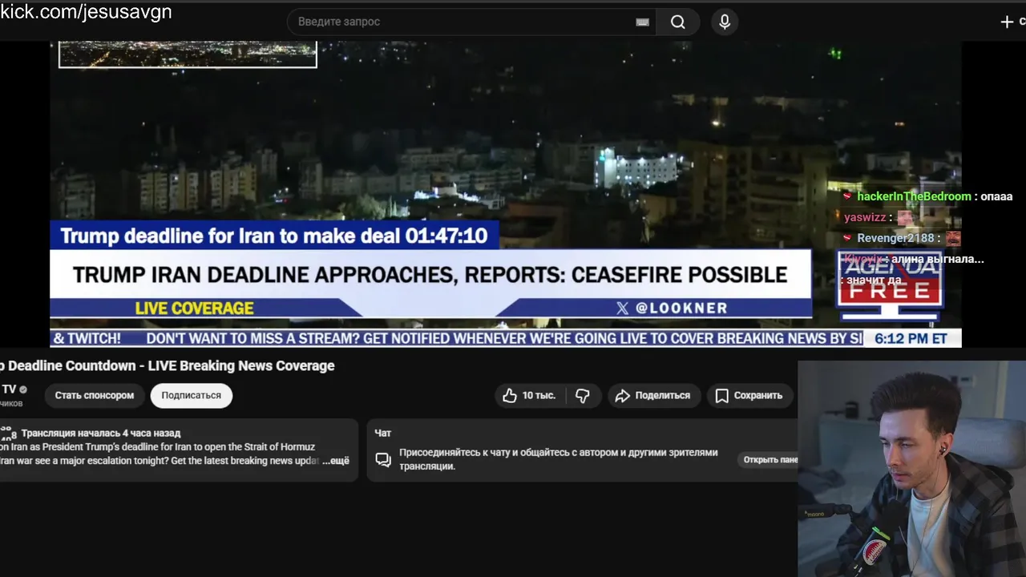
Task: Click the streamer webcam overlay
Action: click(911, 468)
